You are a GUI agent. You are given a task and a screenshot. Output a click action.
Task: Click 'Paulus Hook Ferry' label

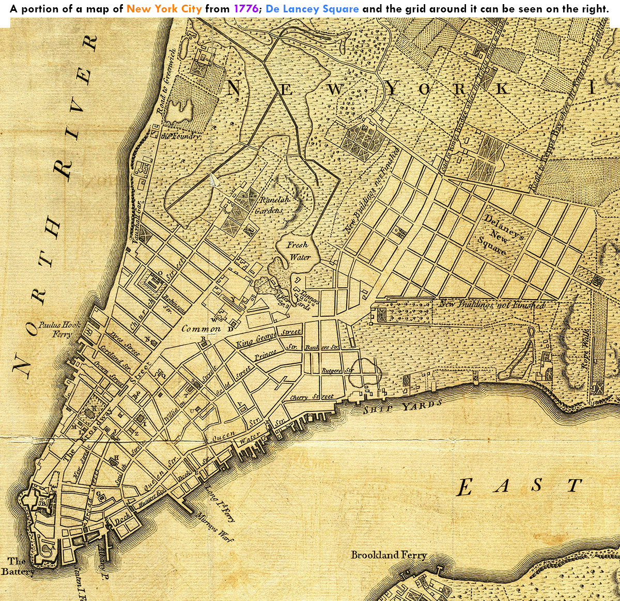coord(59,329)
